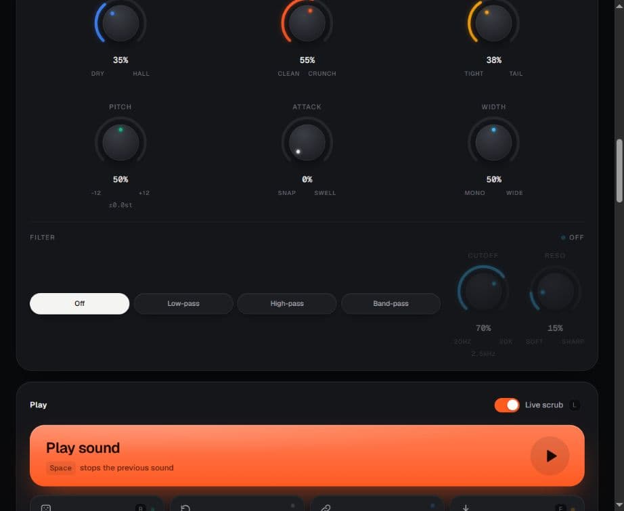This screenshot has width=624, height=511.
Task: Click the Pitch 50% value
Action: pyautogui.click(x=120, y=179)
